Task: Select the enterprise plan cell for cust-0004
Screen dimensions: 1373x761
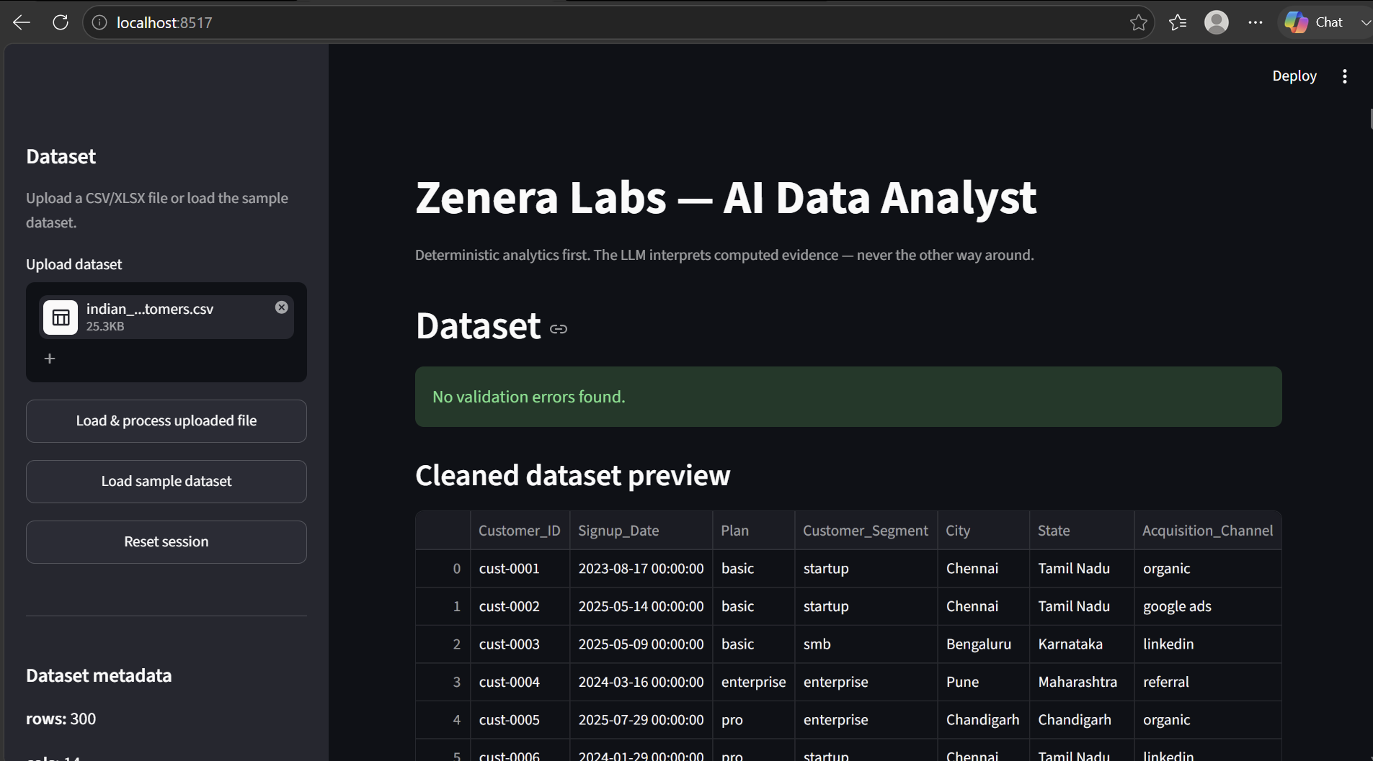Action: [753, 682]
